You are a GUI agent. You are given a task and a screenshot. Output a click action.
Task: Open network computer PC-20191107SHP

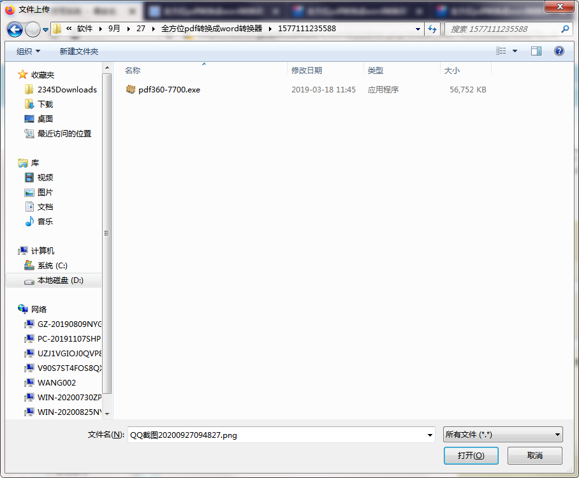pyautogui.click(x=69, y=338)
